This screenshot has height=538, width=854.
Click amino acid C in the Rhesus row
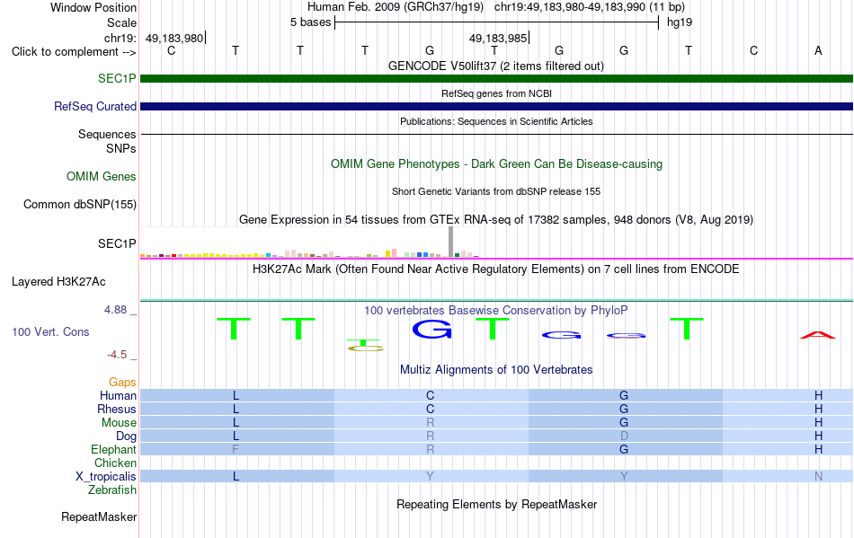coord(431,409)
